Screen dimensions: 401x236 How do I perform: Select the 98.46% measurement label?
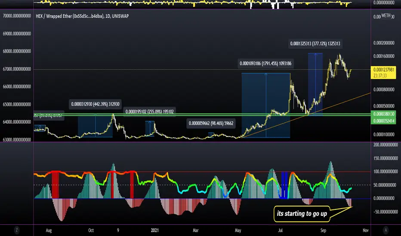[x=211, y=123]
